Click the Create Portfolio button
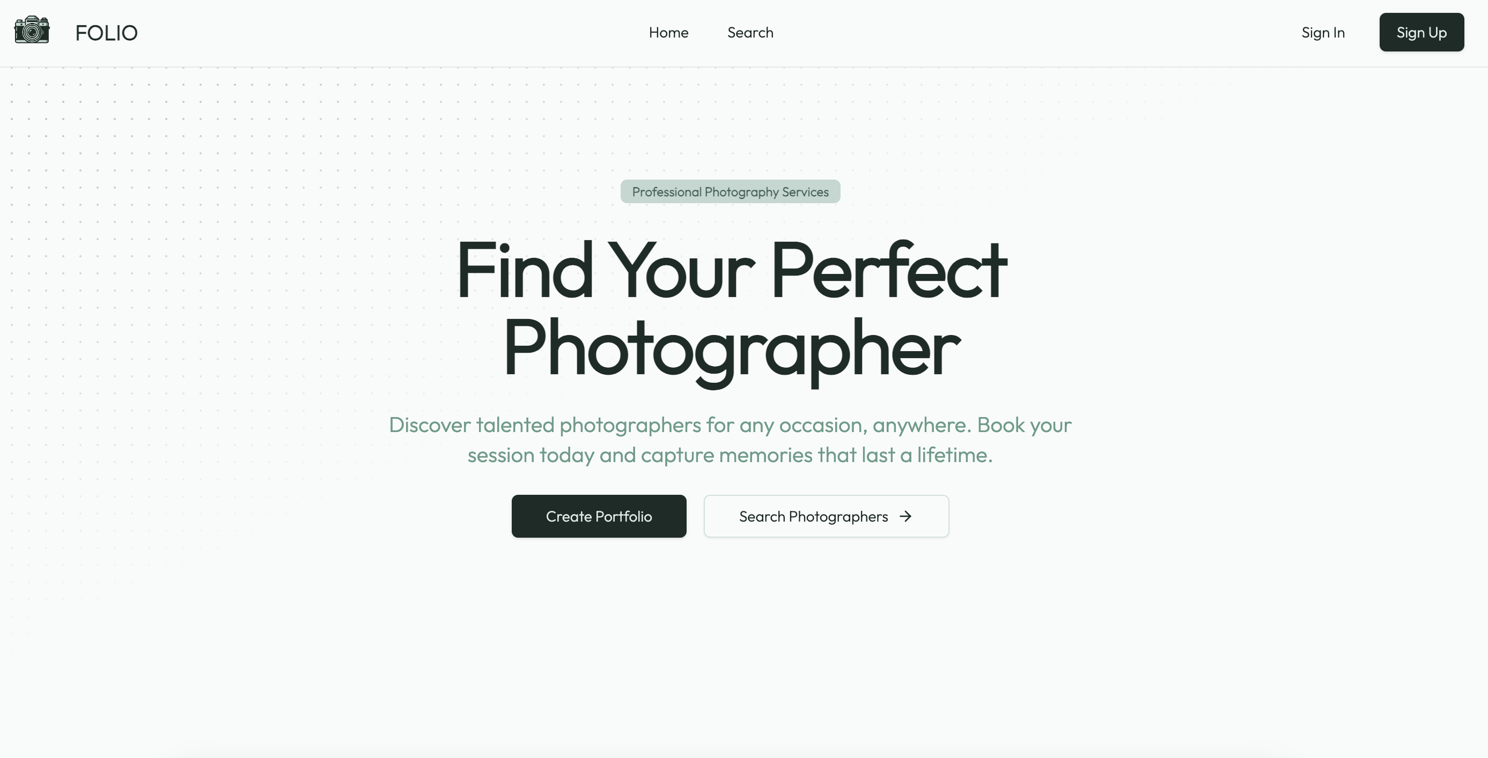The height and width of the screenshot is (758, 1488). click(x=599, y=515)
